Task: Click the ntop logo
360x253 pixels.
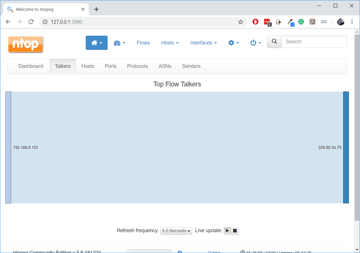Action: coord(26,44)
